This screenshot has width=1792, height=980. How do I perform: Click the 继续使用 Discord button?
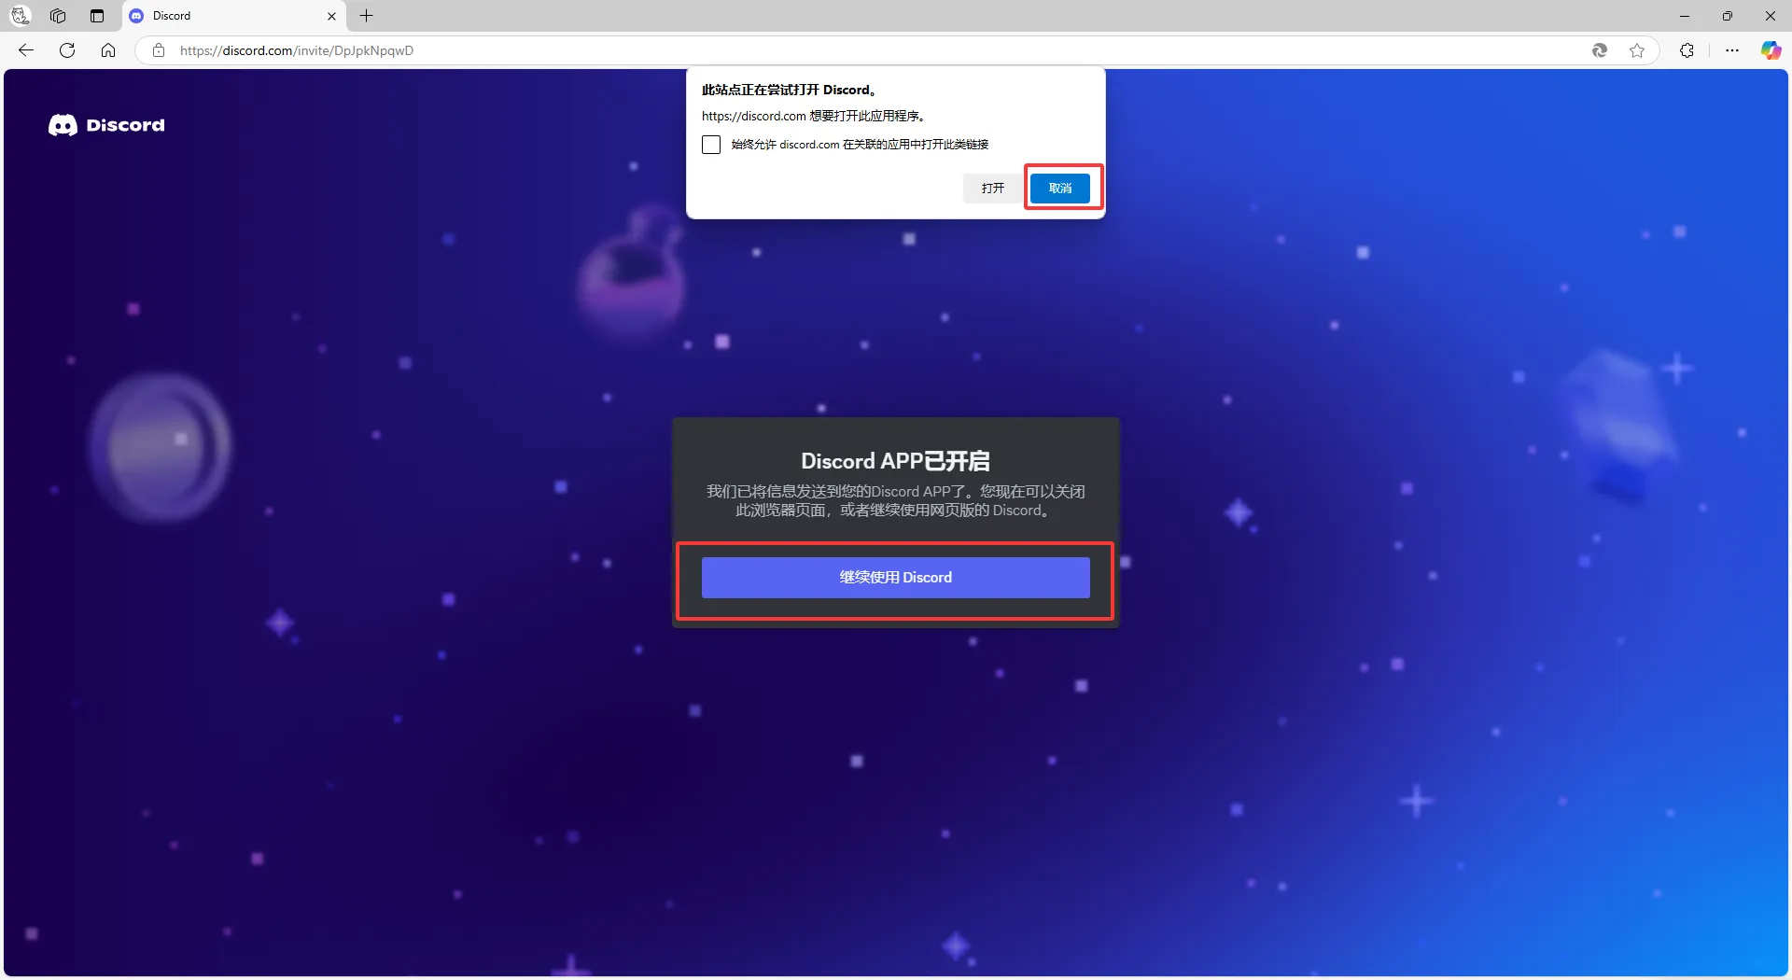(896, 578)
